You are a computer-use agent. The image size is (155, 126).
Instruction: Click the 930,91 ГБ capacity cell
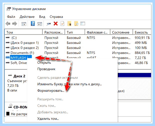142,38
